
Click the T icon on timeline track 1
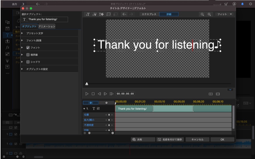(94, 109)
